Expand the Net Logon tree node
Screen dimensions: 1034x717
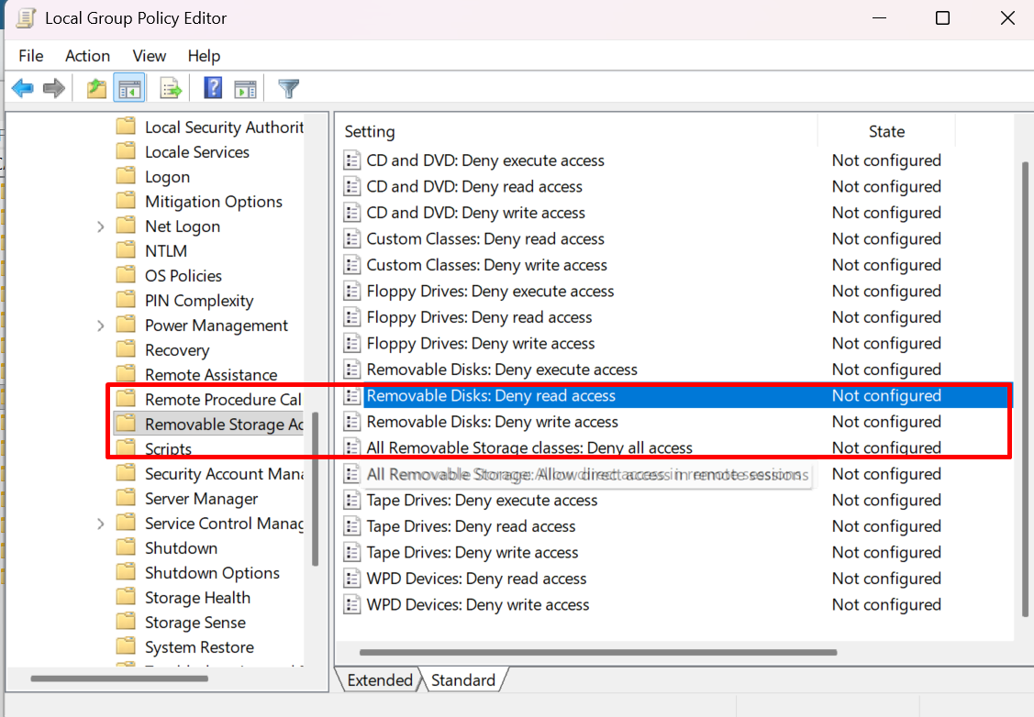coord(101,226)
